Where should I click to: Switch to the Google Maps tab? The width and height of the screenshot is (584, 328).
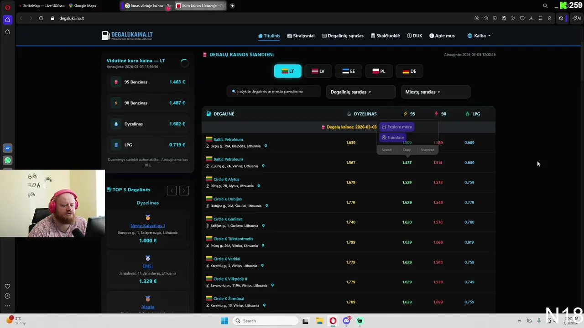coord(84,6)
